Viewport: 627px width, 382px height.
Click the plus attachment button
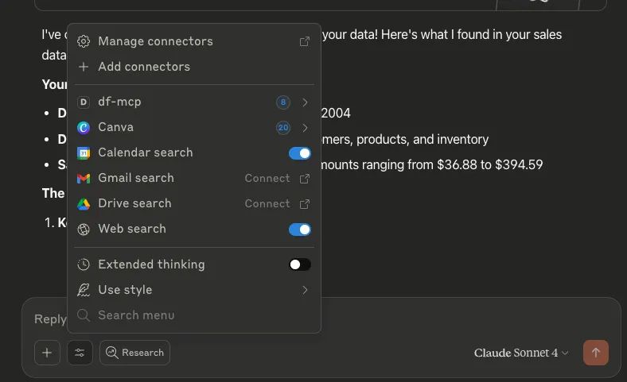(x=47, y=353)
